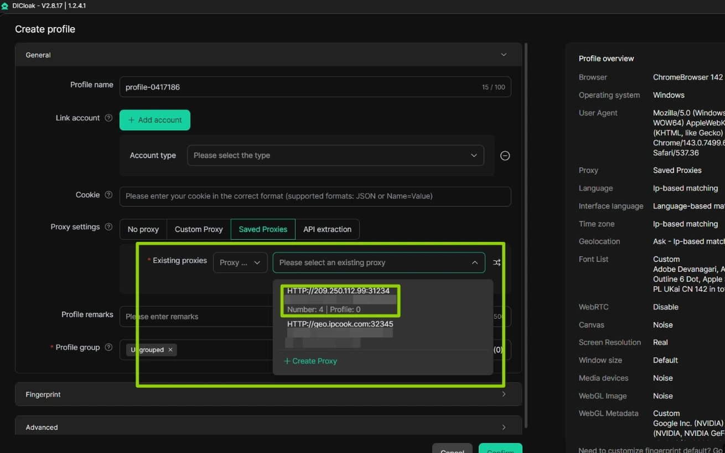Switch to the Custom Proxy option
Image resolution: width=725 pixels, height=453 pixels.
tap(198, 229)
